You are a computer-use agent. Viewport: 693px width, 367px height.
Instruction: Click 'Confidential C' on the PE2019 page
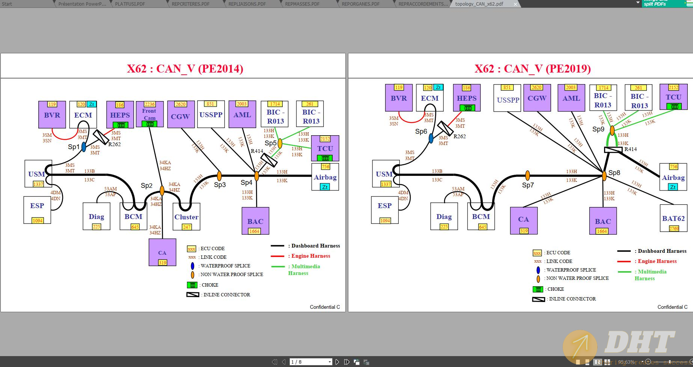coord(672,307)
